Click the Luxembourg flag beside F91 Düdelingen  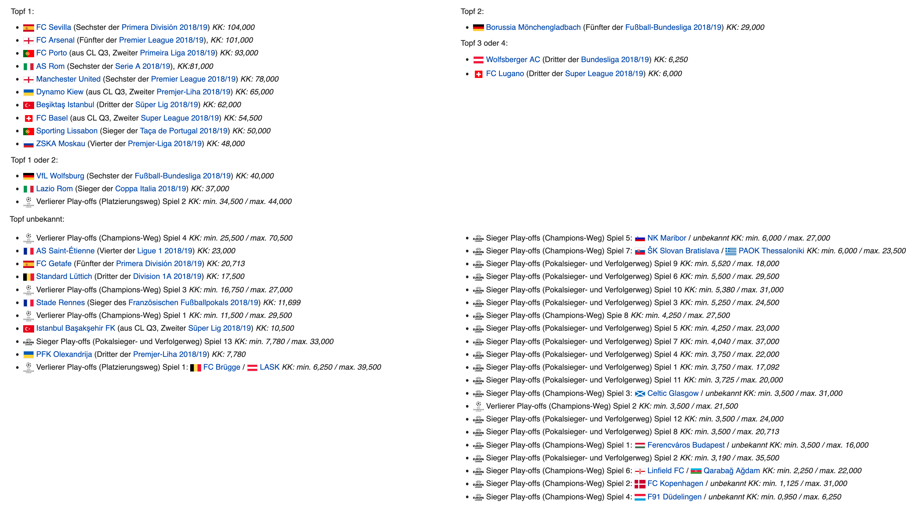(640, 497)
